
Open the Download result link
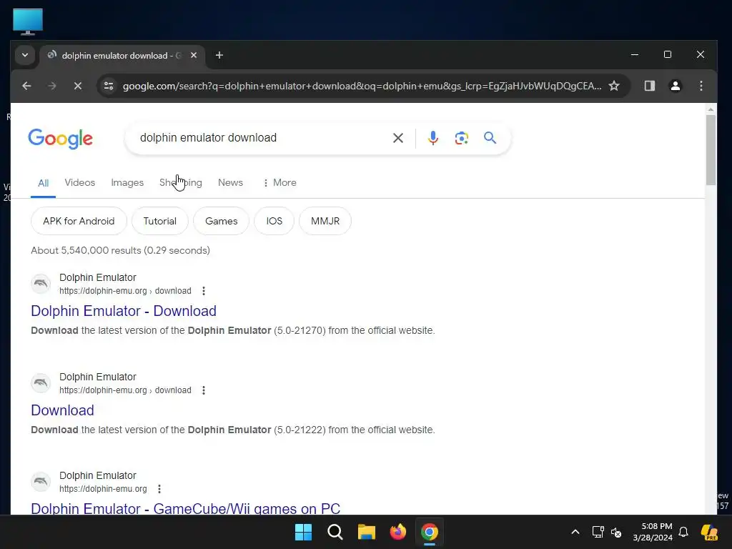(x=63, y=410)
